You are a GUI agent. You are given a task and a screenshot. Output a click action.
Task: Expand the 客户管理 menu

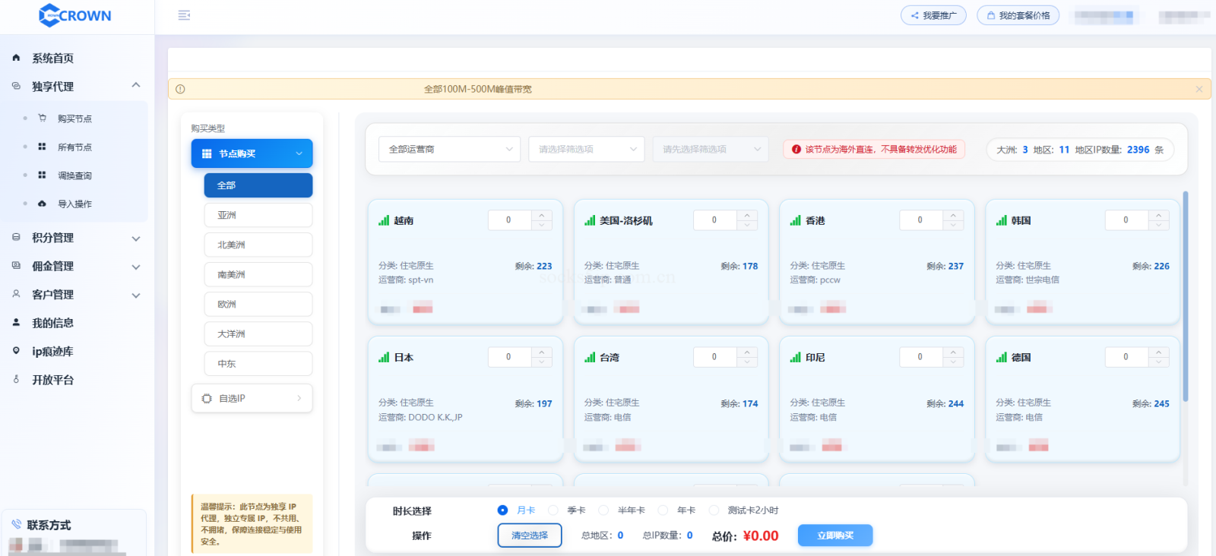[136, 295]
